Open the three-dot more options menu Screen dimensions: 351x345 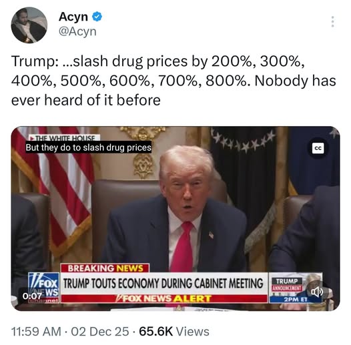(x=332, y=21)
